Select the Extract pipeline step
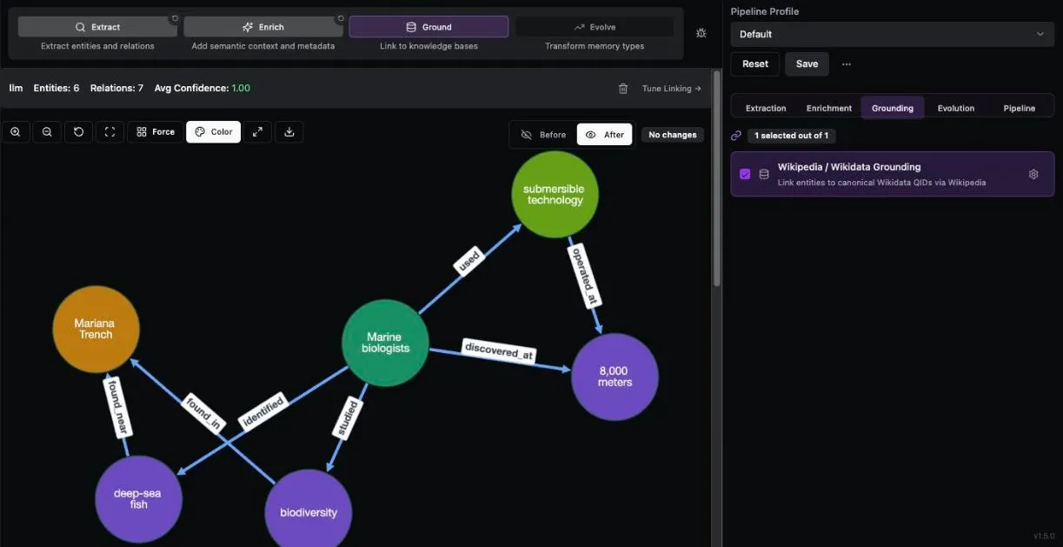 pos(97,27)
